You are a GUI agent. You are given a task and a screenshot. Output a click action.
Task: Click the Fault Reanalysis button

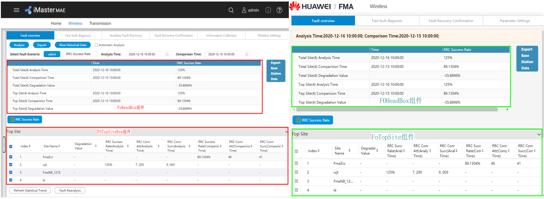point(70,190)
